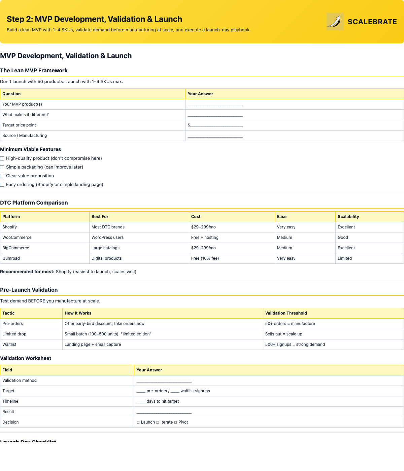Click the WordPress users cell
404x471 pixels.
click(139, 238)
